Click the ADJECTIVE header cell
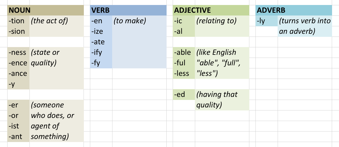The image size is (339, 147). [211, 11]
